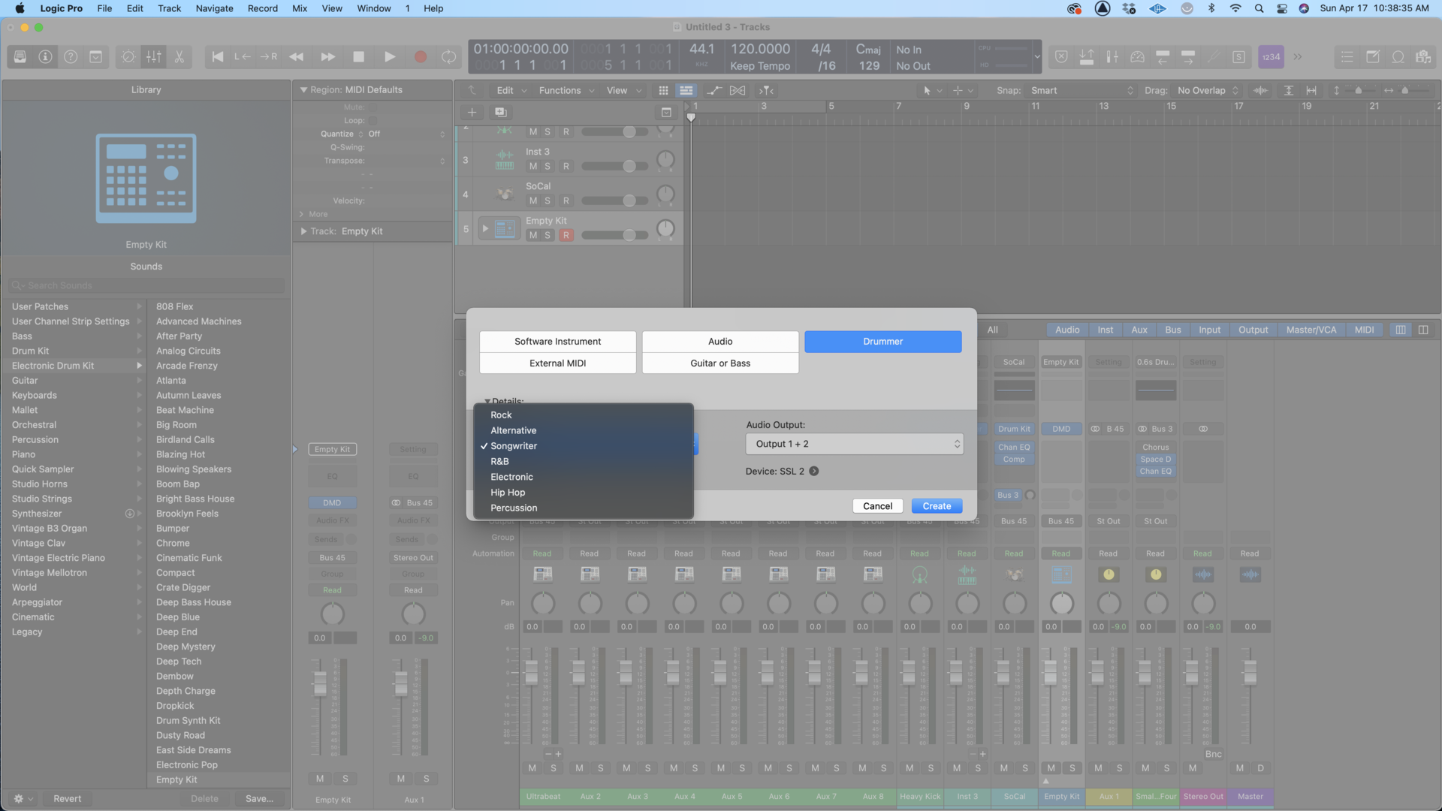Image resolution: width=1442 pixels, height=811 pixels.
Task: Click the Create button in Drummer dialog
Action: [x=937, y=505]
